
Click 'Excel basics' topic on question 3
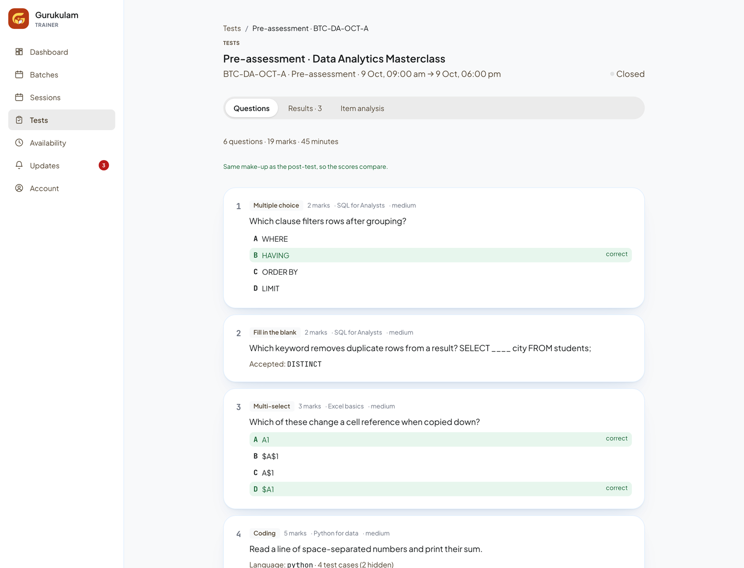[x=346, y=406]
